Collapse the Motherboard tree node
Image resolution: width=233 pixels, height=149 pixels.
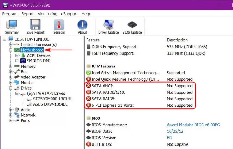pyautogui.click(x=11, y=50)
